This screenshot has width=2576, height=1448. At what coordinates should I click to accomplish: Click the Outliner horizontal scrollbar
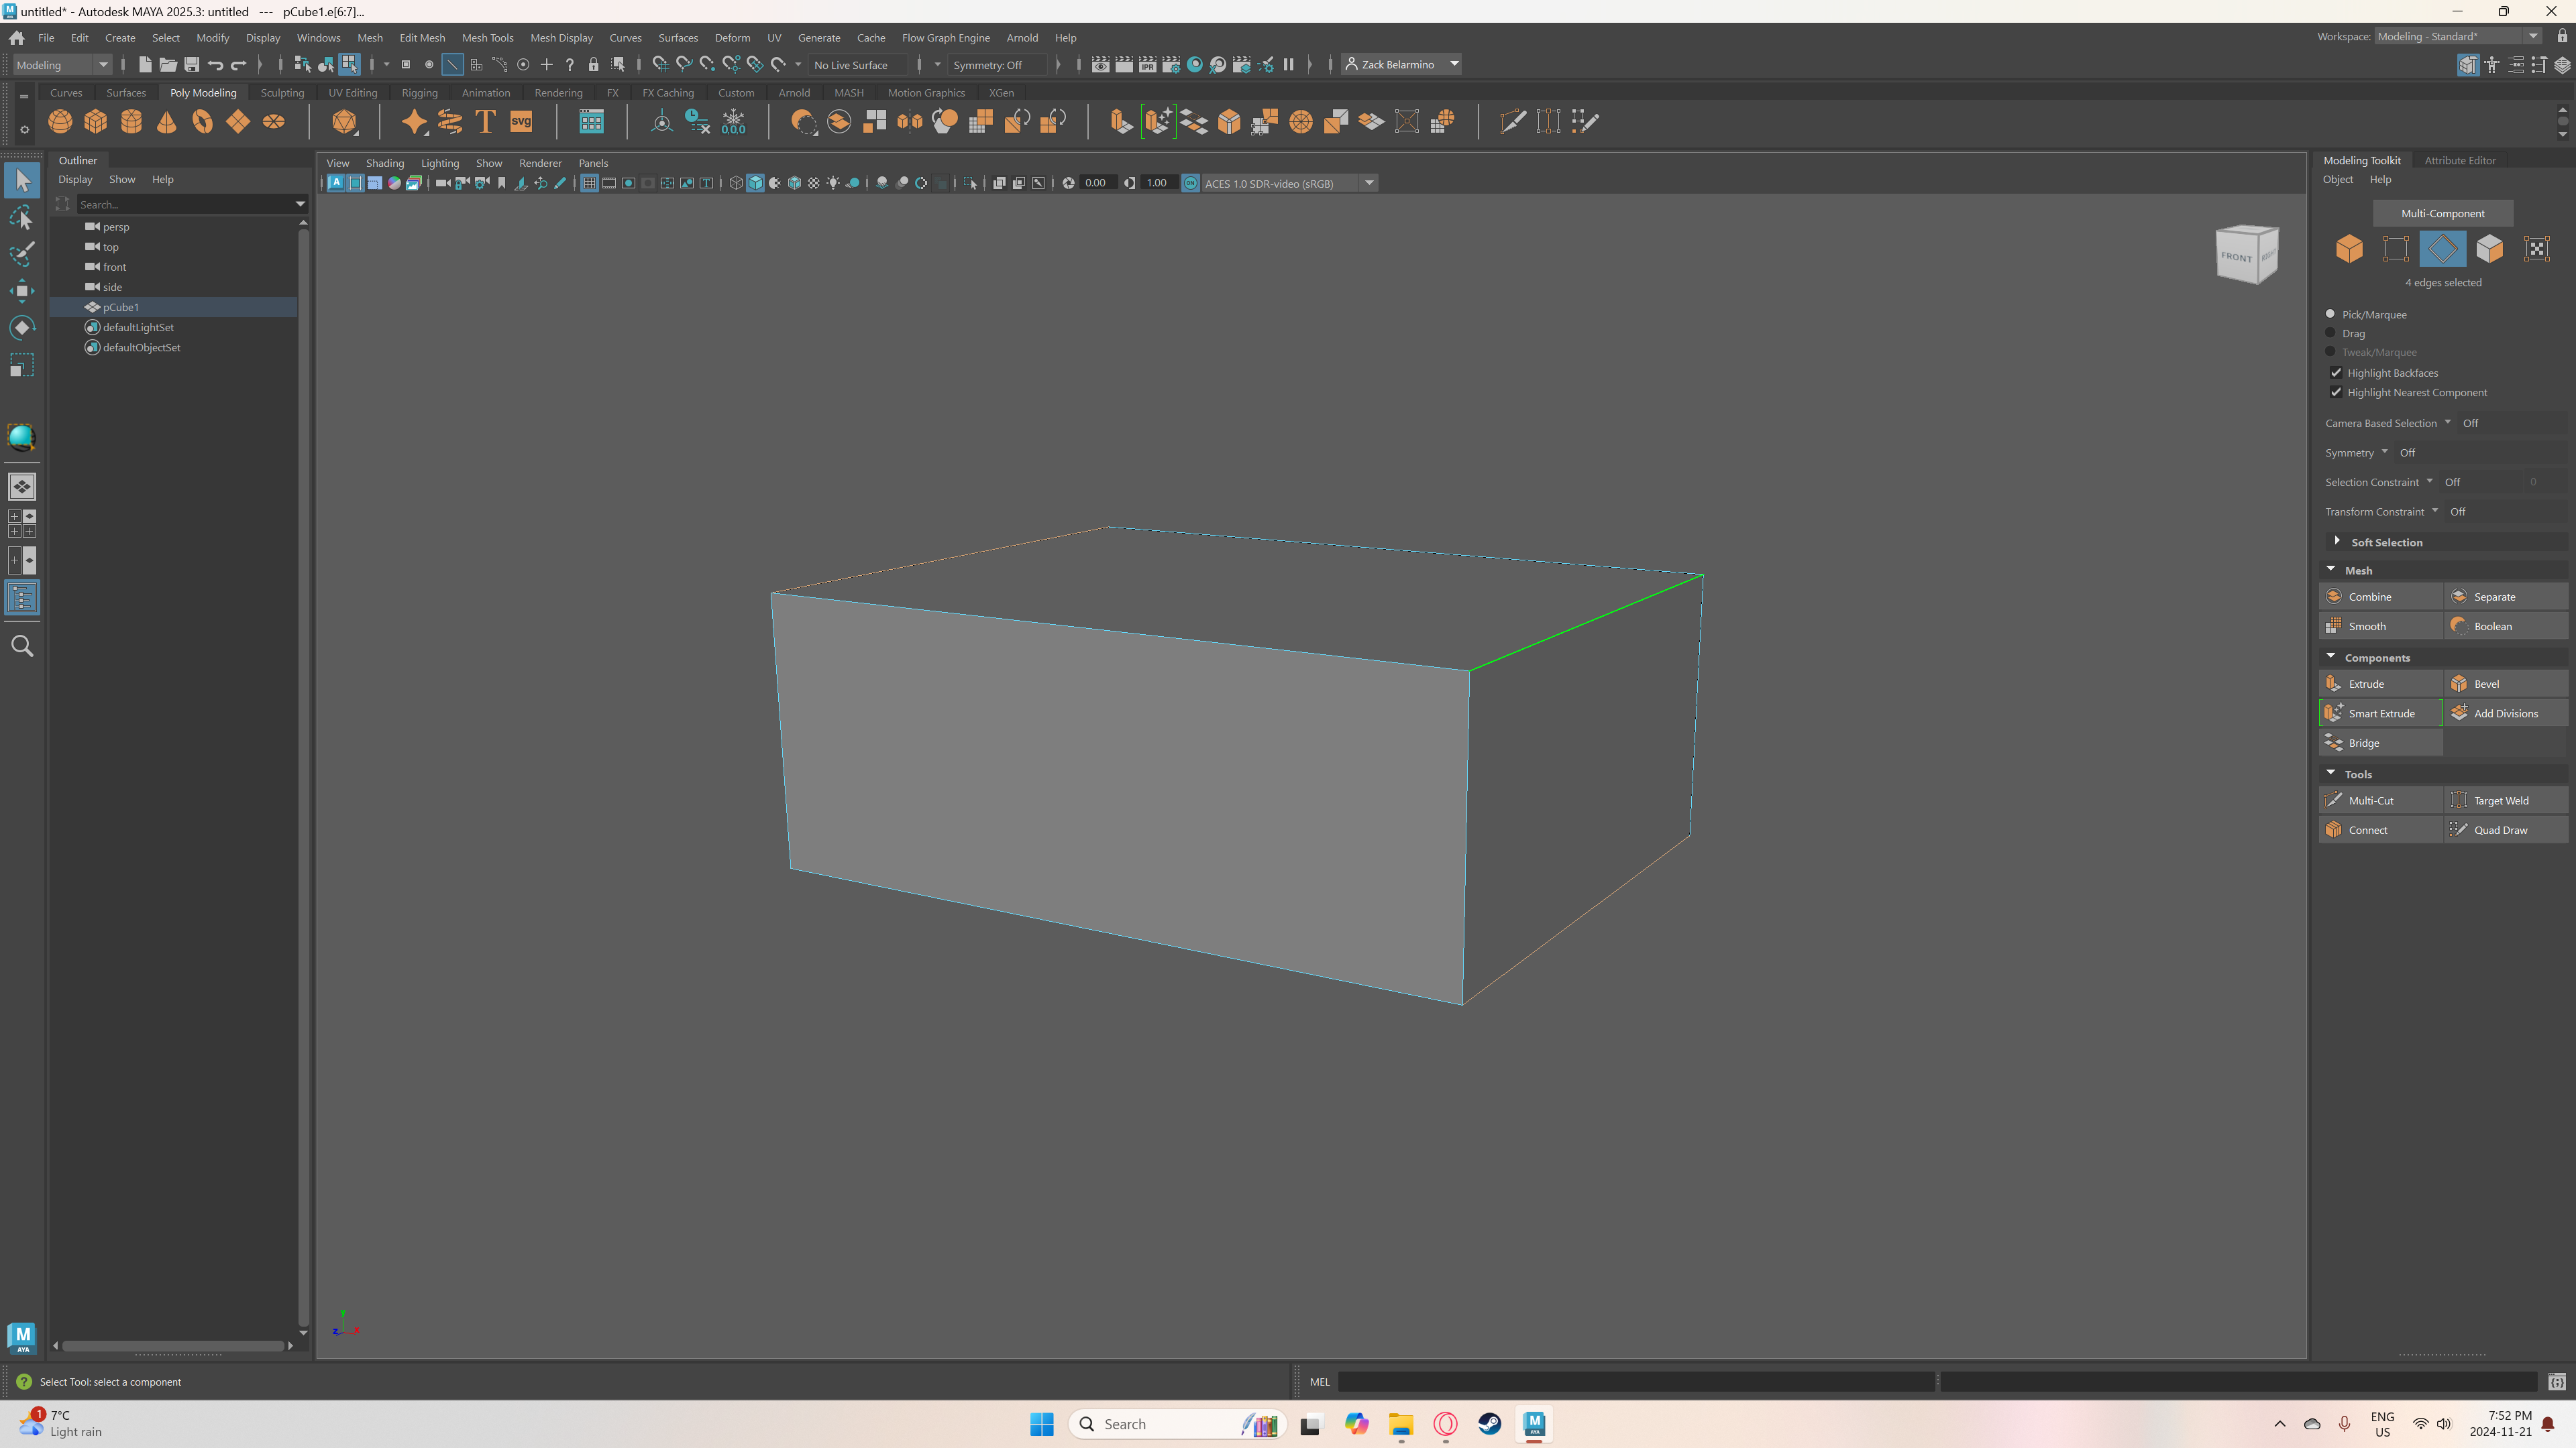coord(173,1346)
